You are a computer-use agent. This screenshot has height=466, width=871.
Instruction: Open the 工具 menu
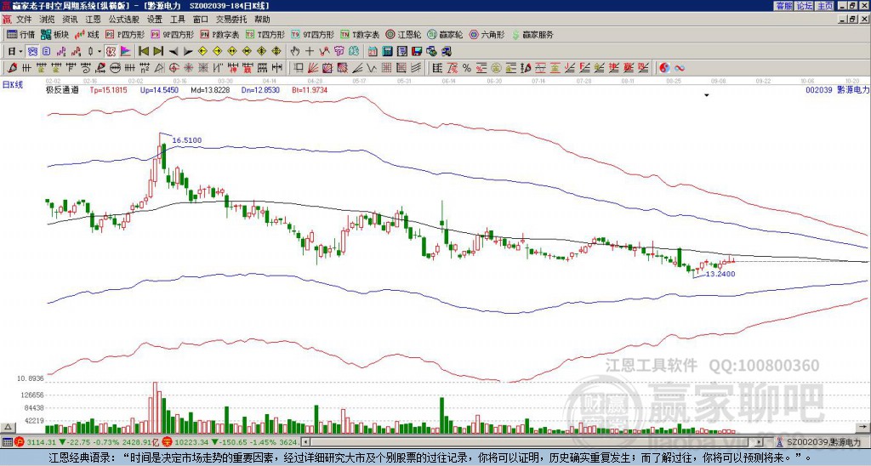(x=177, y=20)
